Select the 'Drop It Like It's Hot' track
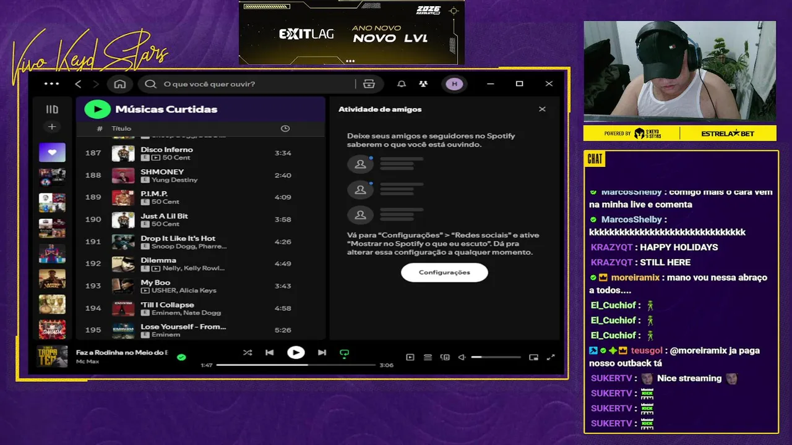This screenshot has width=792, height=445. (200, 242)
